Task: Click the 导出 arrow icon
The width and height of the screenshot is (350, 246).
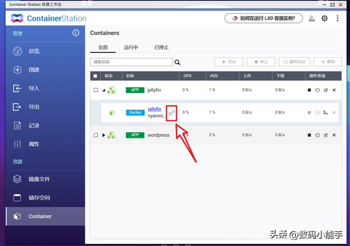Action: 17,107
